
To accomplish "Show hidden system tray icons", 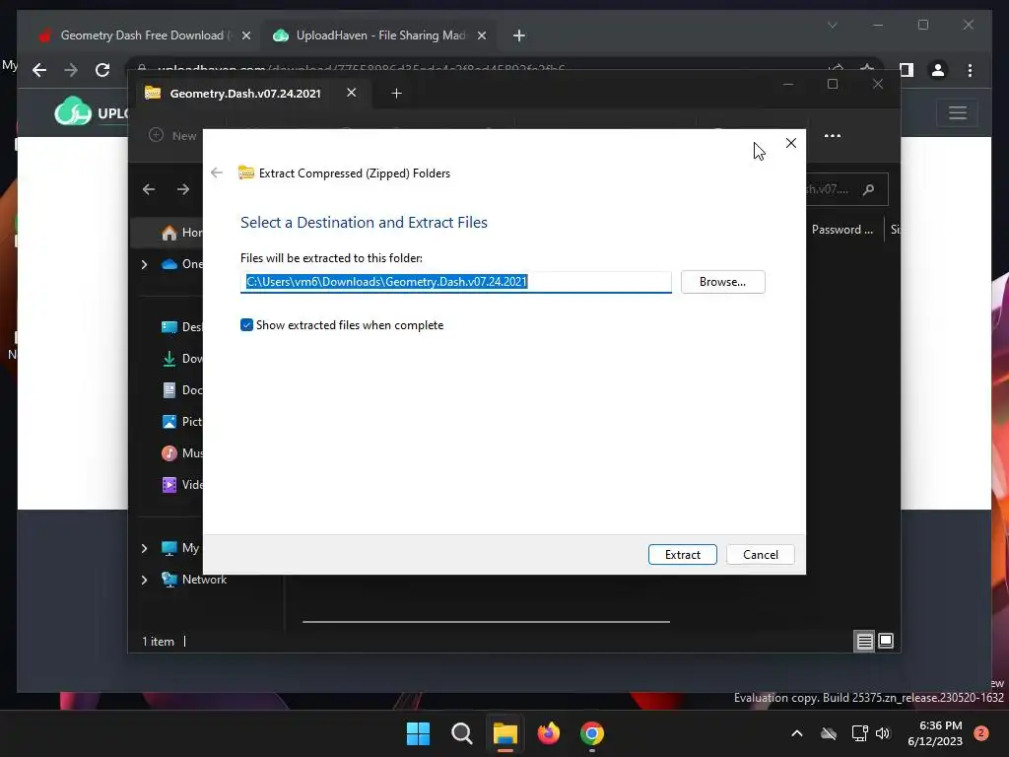I will [x=796, y=733].
